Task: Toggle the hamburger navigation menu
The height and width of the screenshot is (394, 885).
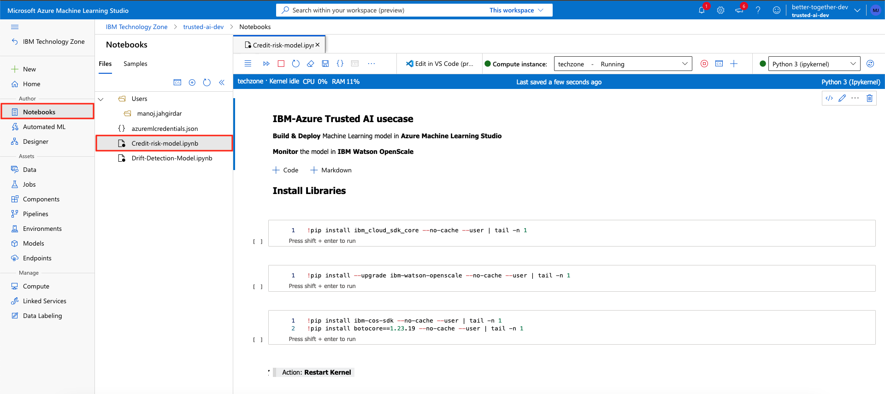Action: tap(15, 27)
